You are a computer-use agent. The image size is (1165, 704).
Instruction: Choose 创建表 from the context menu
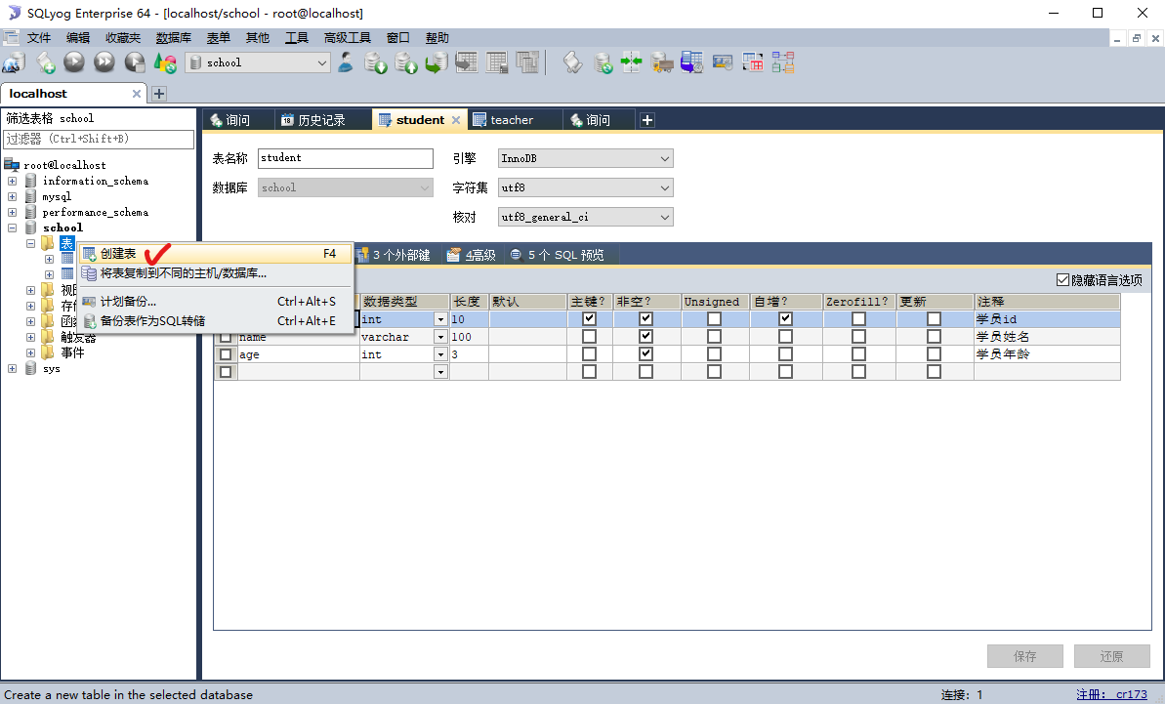pos(215,253)
